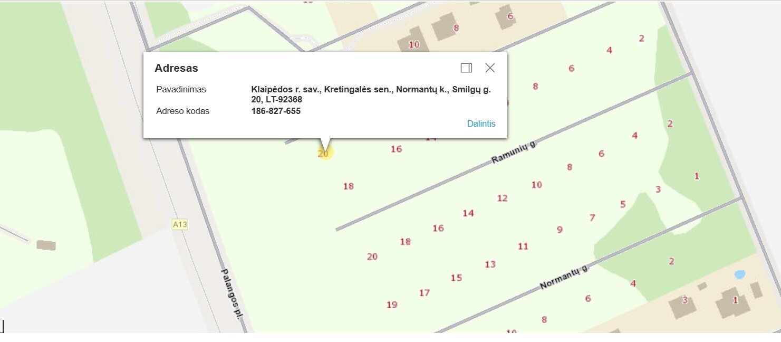The image size is (781, 342).
Task: Select address 18 near Smilgų g.
Action: click(348, 186)
